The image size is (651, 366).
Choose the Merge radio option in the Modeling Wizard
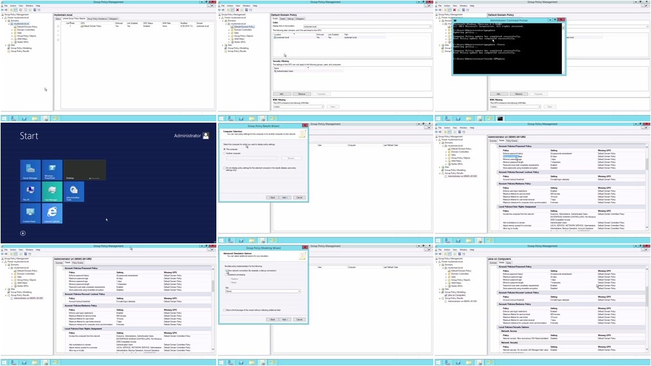228,283
